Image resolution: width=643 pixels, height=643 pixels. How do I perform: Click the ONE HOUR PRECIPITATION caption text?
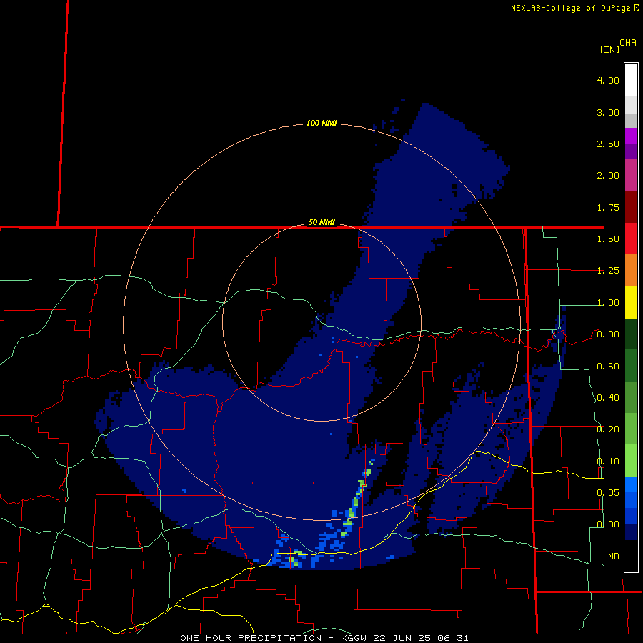coord(251,638)
